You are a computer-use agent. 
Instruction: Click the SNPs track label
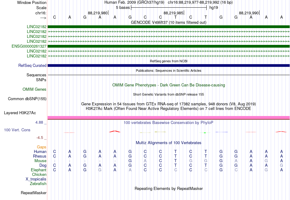(41, 80)
